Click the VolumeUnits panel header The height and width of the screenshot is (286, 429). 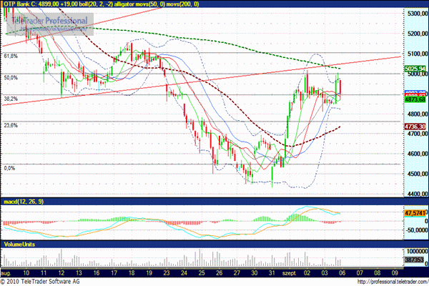[x=19, y=245]
